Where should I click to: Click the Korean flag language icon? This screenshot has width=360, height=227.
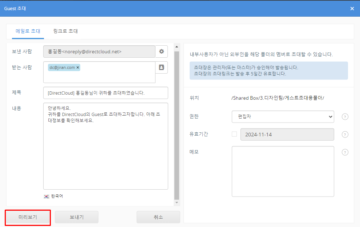46,196
